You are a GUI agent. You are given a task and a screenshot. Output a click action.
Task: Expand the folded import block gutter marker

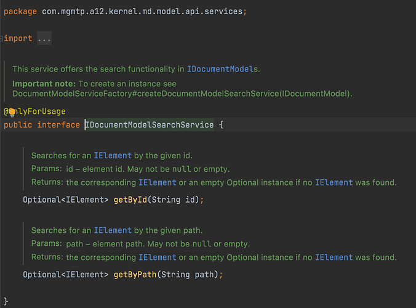pos(1,39)
